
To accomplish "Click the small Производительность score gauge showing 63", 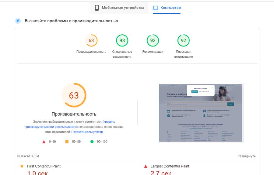I will click(x=91, y=40).
